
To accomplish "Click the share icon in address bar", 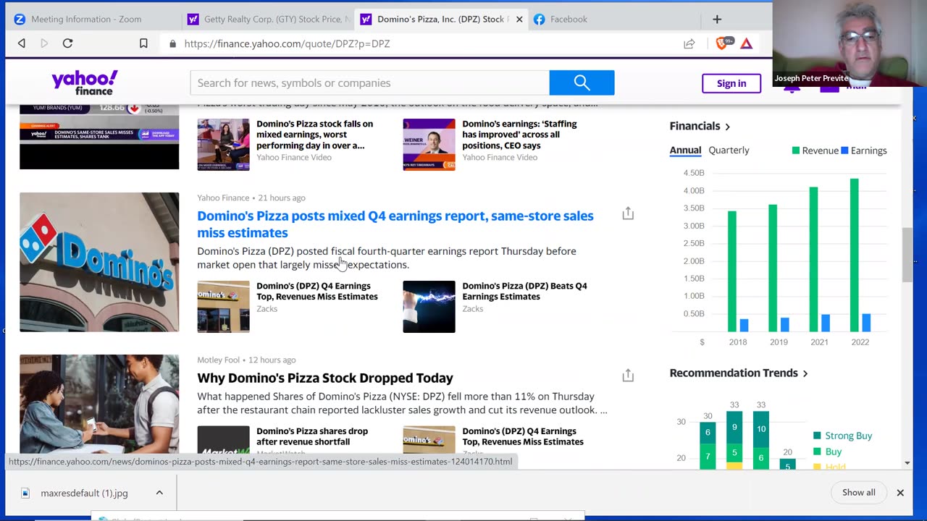I will click(689, 43).
